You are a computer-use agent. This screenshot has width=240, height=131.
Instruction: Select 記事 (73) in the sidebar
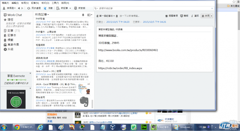(x=12, y=31)
